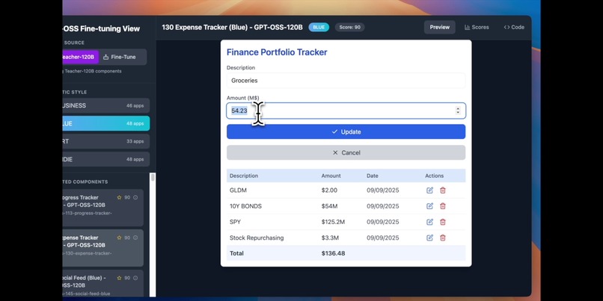Edit the 10Y BONDS row

click(x=429, y=206)
